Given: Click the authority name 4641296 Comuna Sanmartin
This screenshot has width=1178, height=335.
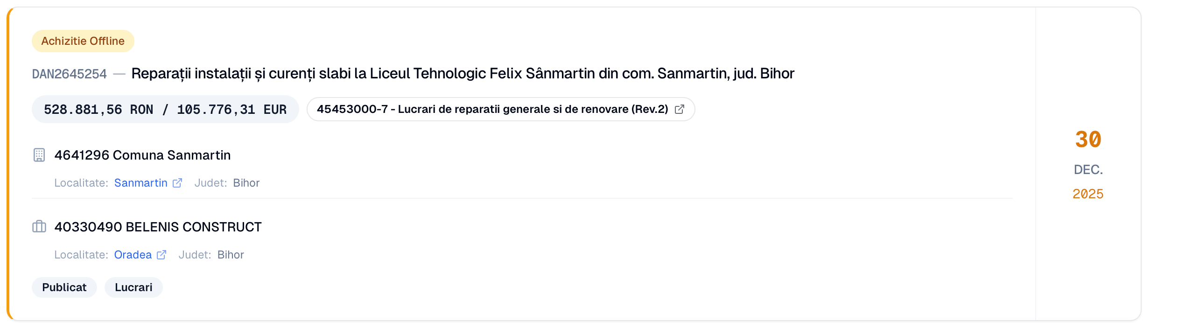Looking at the screenshot, I should [142, 155].
